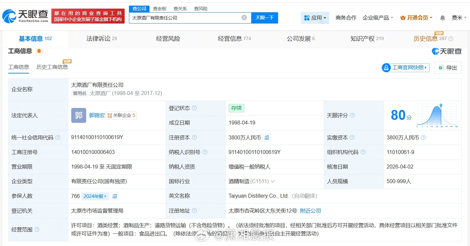The height and width of the screenshot is (246, 470).
Task: Expand the 应用 dropdown
Action: point(315,18)
